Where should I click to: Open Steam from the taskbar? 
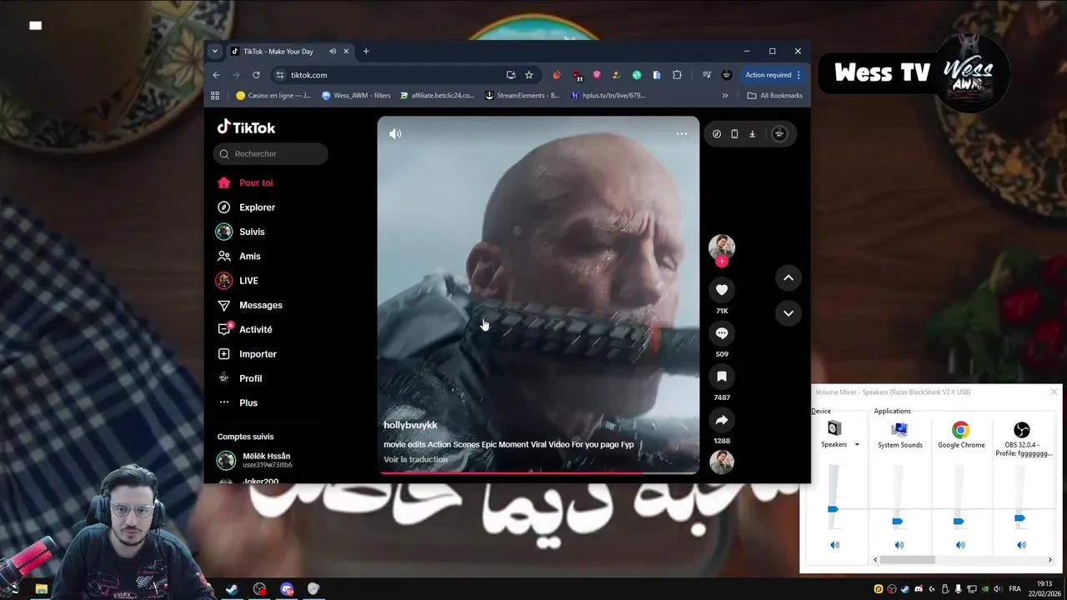tap(233, 589)
